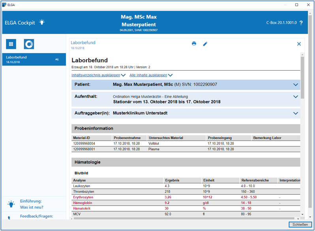Click the ELGA app icon in the title bar
Viewport: 315px width, 231px height.
click(4, 5)
